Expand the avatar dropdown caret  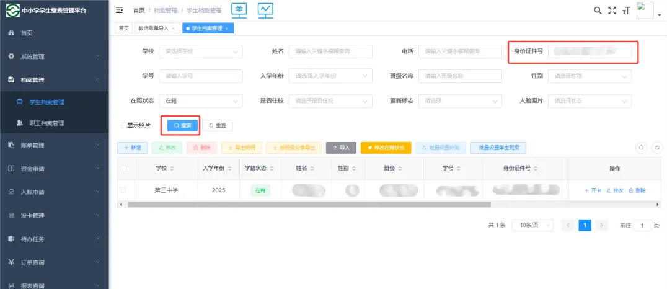pyautogui.click(x=660, y=16)
